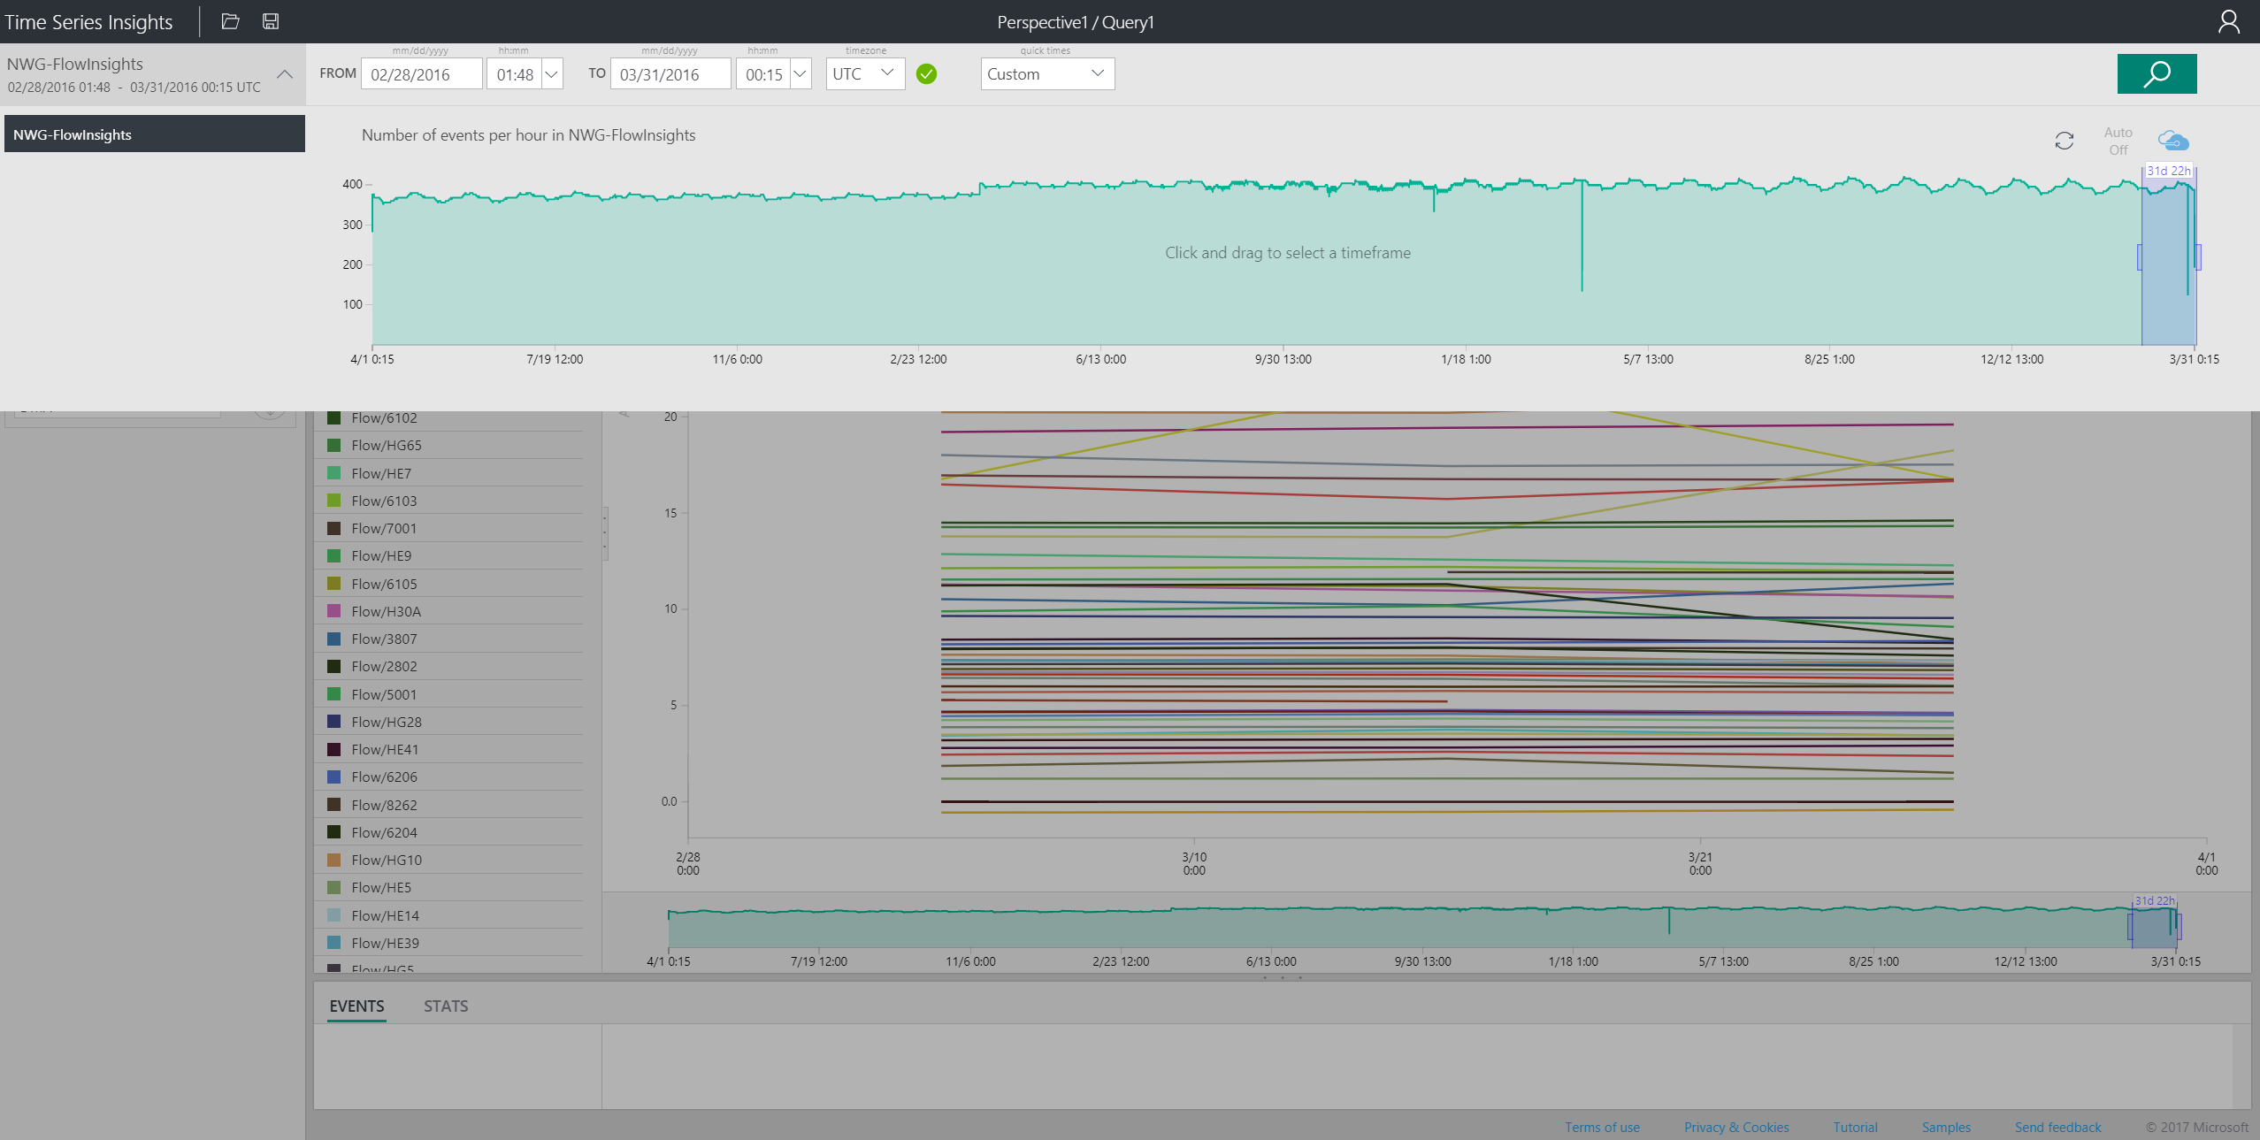This screenshot has width=2260, height=1140.
Task: Open a saved query with folder icon
Action: point(230,21)
